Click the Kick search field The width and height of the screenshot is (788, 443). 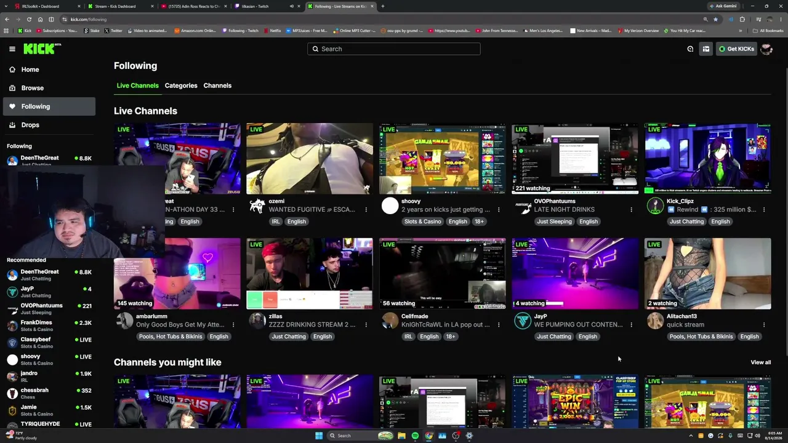point(394,49)
